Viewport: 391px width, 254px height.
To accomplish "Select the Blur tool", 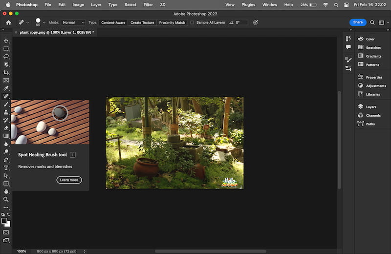I will (x=6, y=144).
